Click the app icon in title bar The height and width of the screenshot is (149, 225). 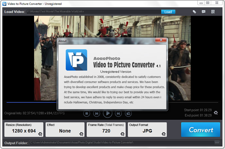pyautogui.click(x=4, y=4)
